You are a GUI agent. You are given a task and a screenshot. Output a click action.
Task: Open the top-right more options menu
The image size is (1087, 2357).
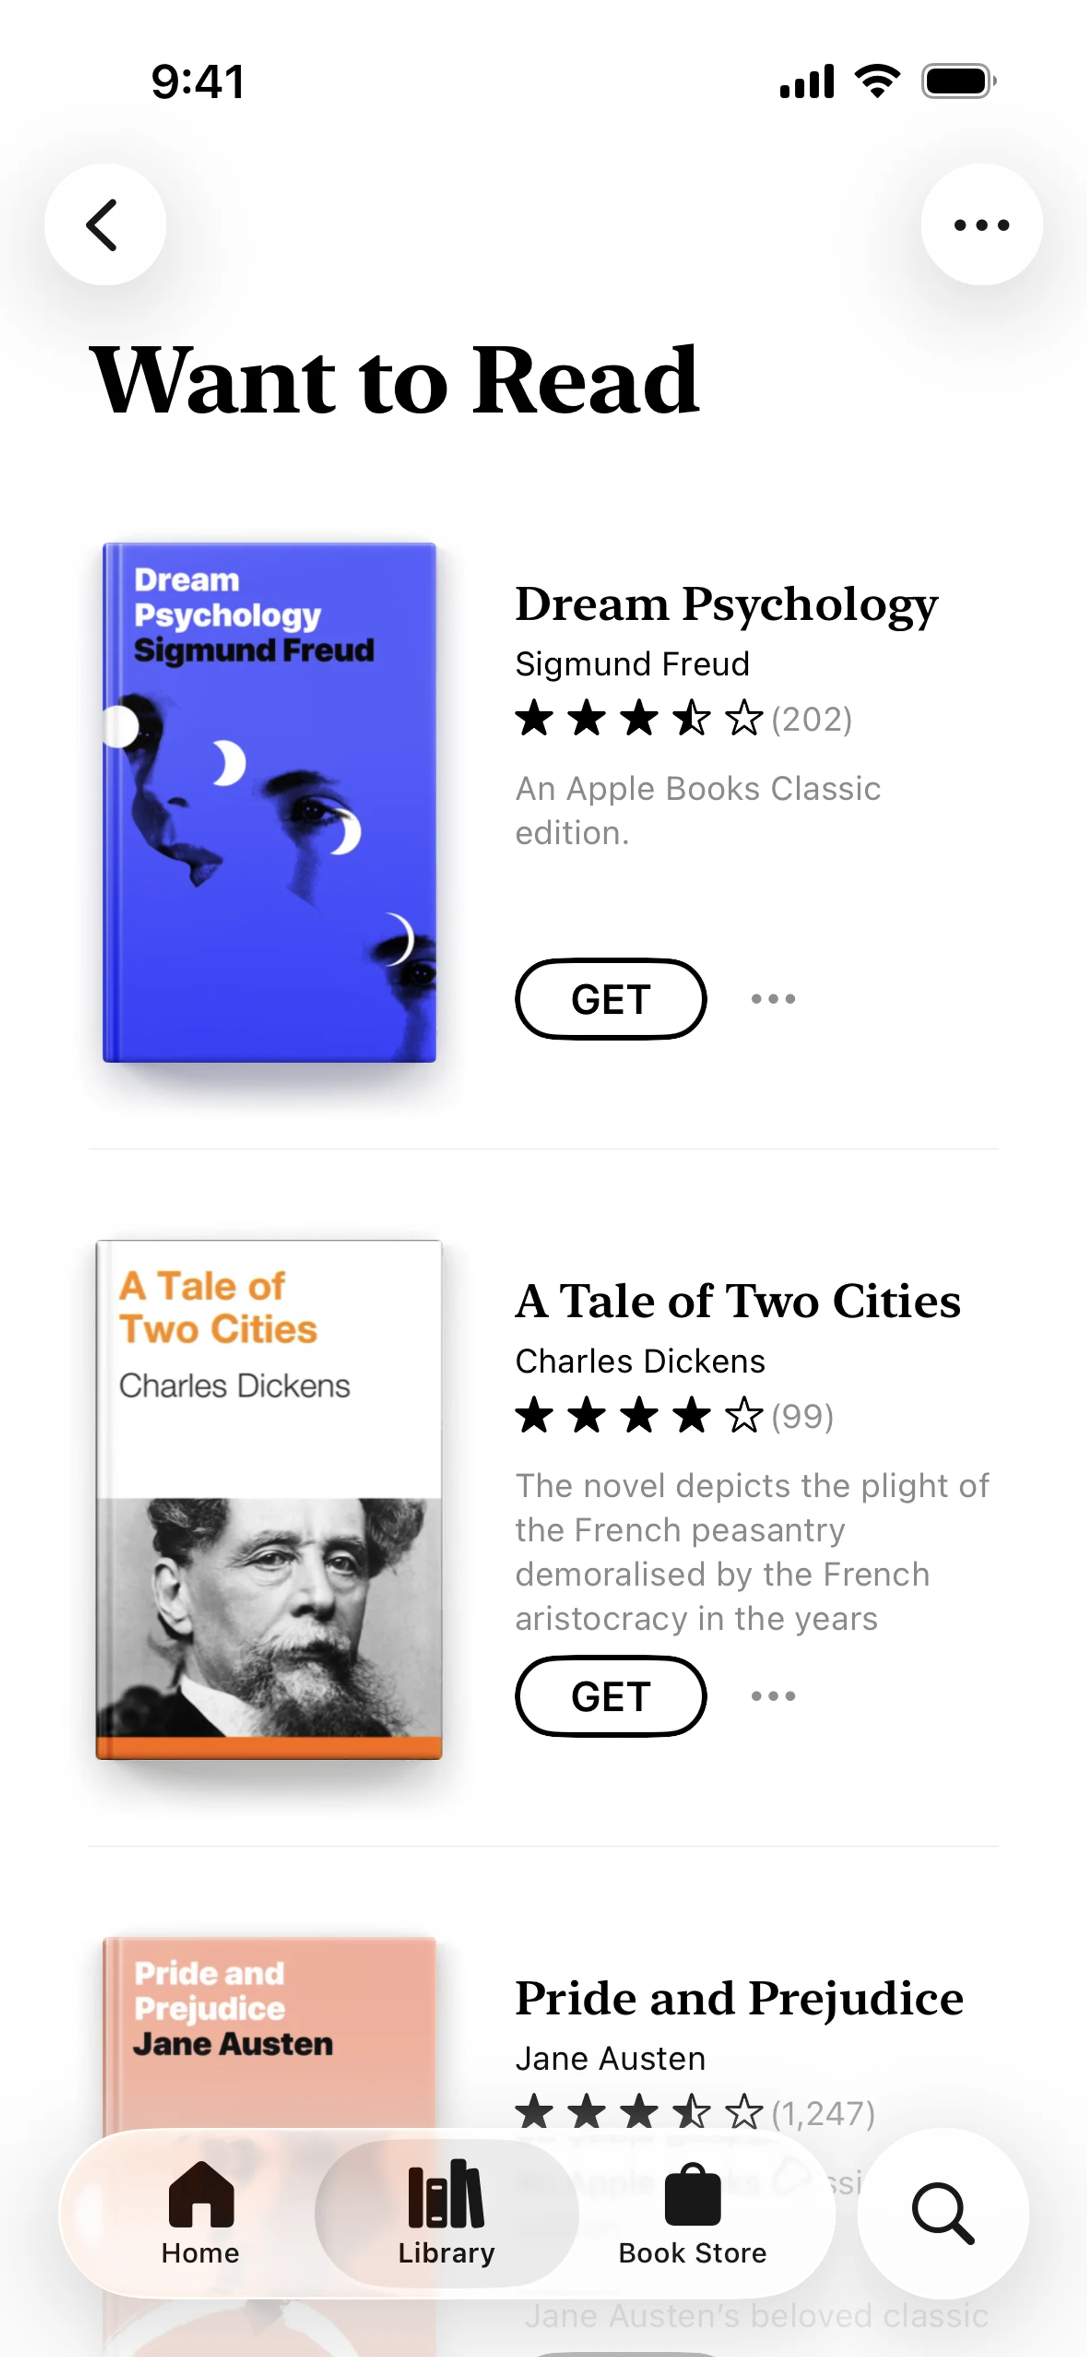[x=981, y=224]
